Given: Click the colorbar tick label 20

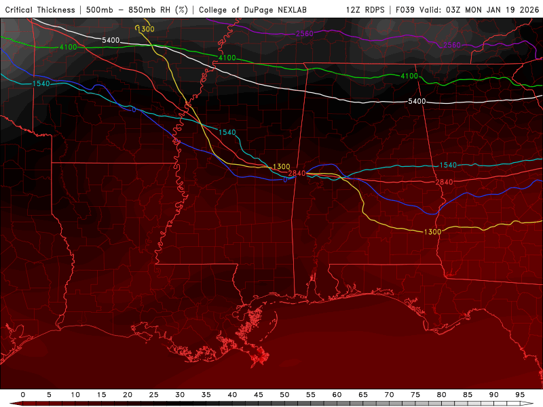Looking at the screenshot, I should click(128, 395).
